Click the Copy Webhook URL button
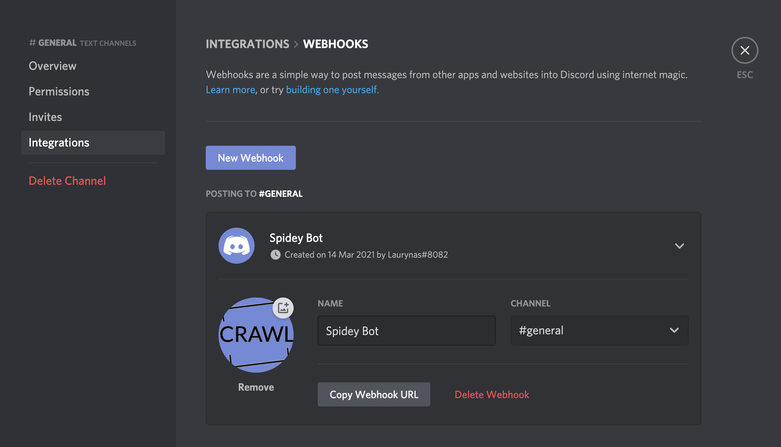Viewport: 781px width, 447px height. [374, 394]
